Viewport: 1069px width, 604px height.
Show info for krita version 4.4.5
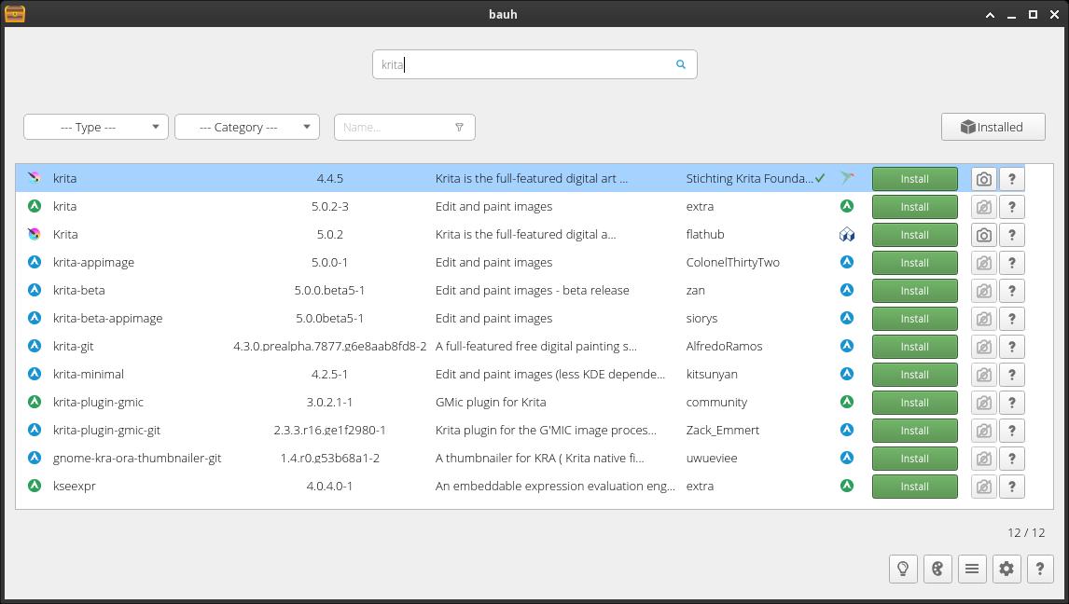click(x=1012, y=179)
